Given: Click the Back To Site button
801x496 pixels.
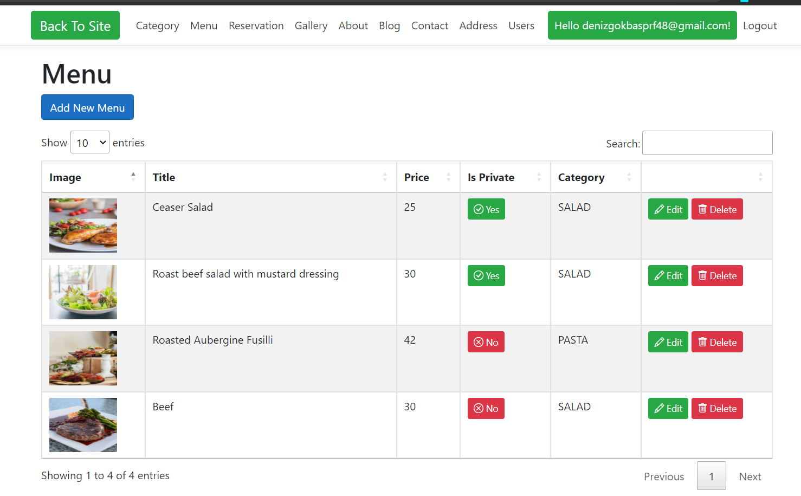Looking at the screenshot, I should (75, 25).
